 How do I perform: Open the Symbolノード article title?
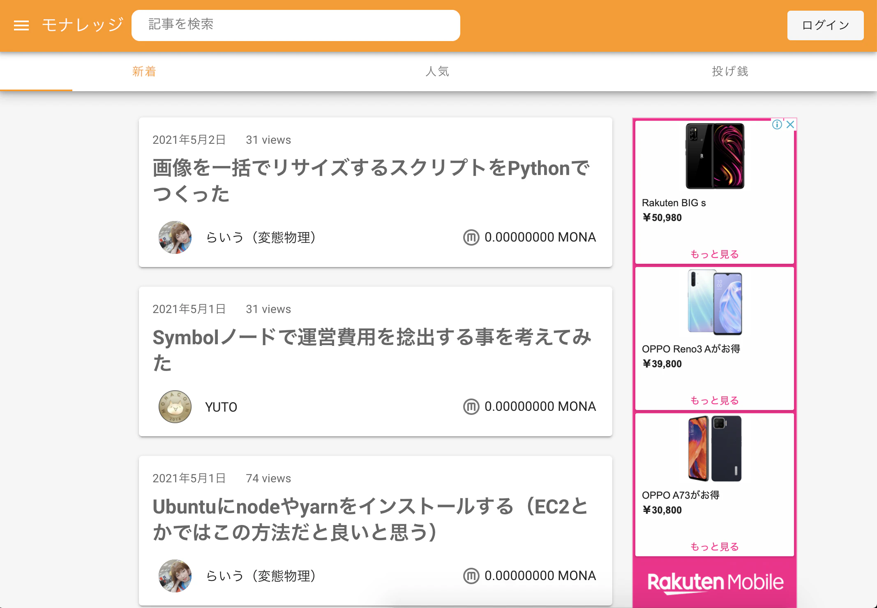click(x=372, y=350)
